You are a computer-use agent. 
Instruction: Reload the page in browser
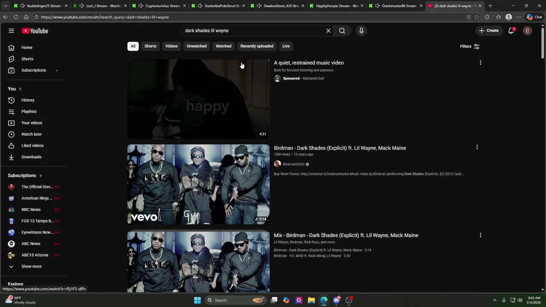[x=16, y=17]
